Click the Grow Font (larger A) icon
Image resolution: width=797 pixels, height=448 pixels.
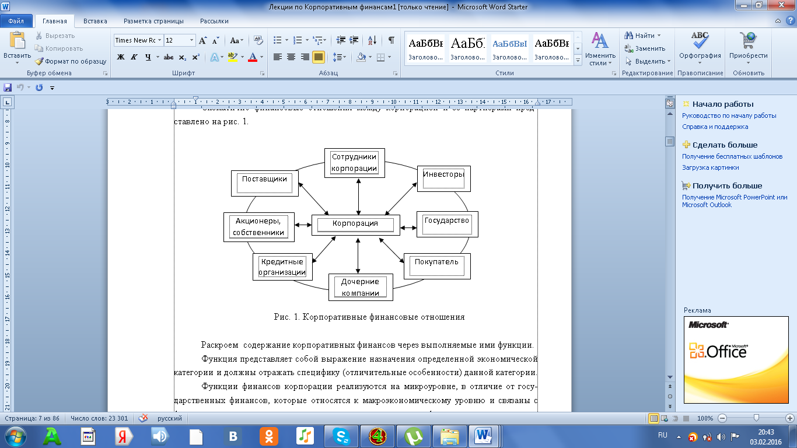[x=203, y=41]
